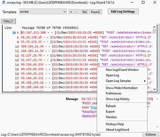Choose Show/Hide Information menu entry
160x137 pixels.
(122, 88)
